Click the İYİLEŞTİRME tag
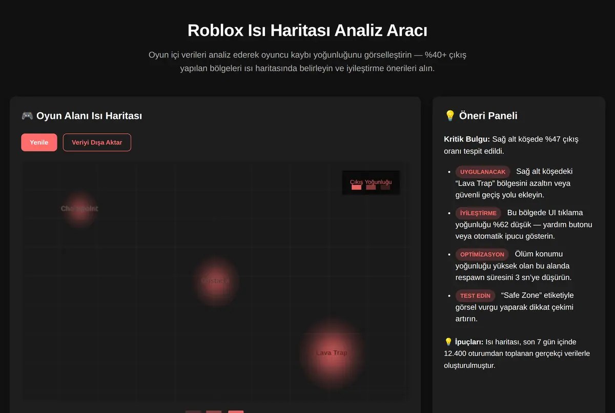This screenshot has height=413, width=615. click(478, 213)
